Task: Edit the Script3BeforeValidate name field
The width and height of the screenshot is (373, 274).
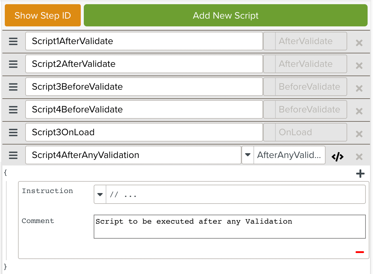Action: point(144,87)
